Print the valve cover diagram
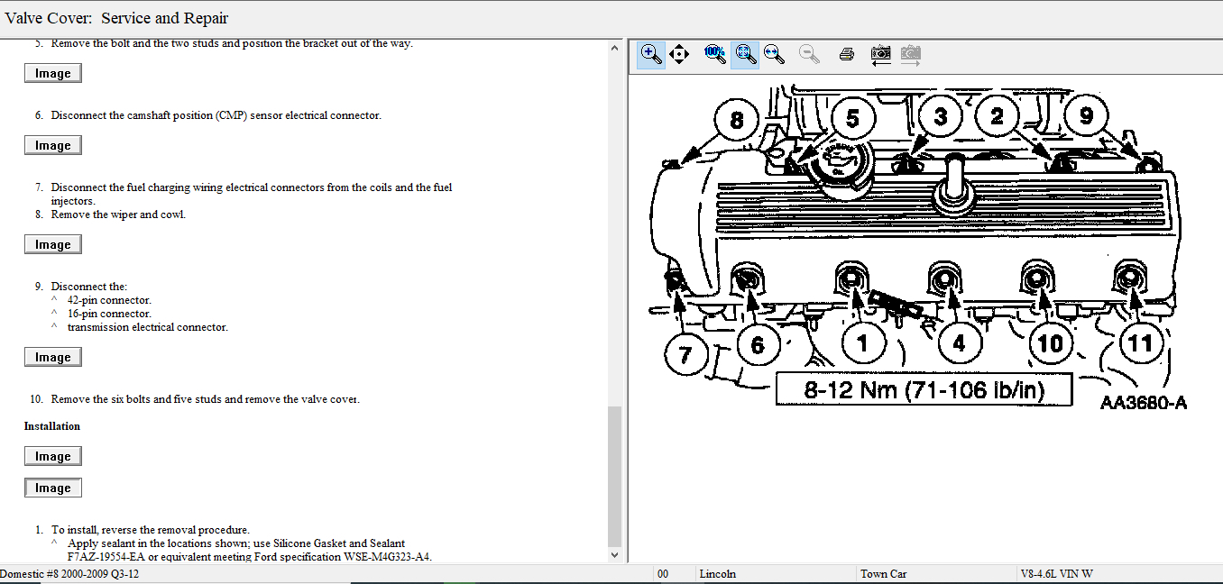This screenshot has width=1223, height=584. click(x=846, y=54)
